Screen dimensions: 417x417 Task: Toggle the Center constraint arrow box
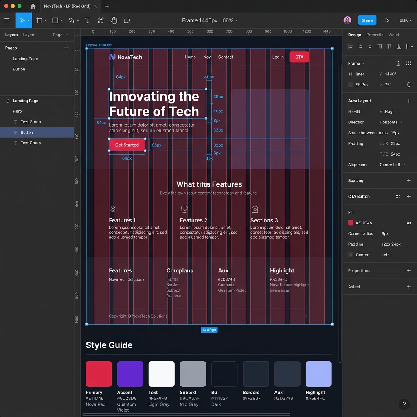click(x=351, y=255)
